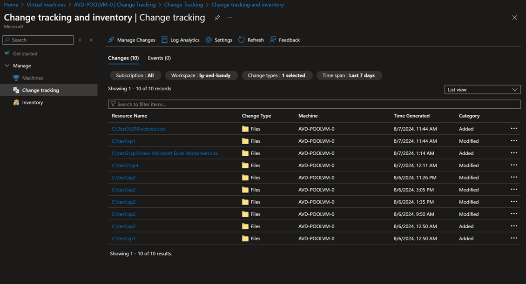This screenshot has width=526, height=284.
Task: Click the Files folder icon in 1:14 AM row
Action: [245, 153]
